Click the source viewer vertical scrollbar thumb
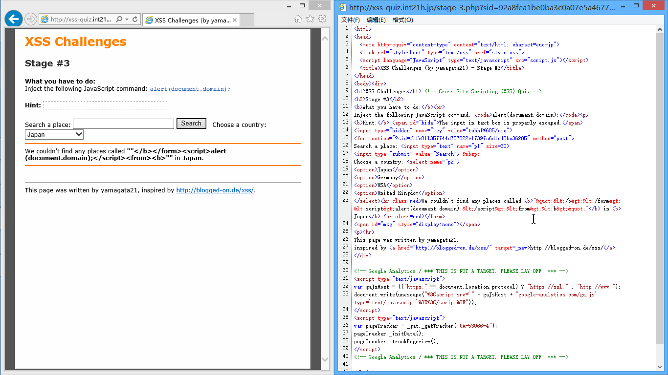 click(x=660, y=188)
